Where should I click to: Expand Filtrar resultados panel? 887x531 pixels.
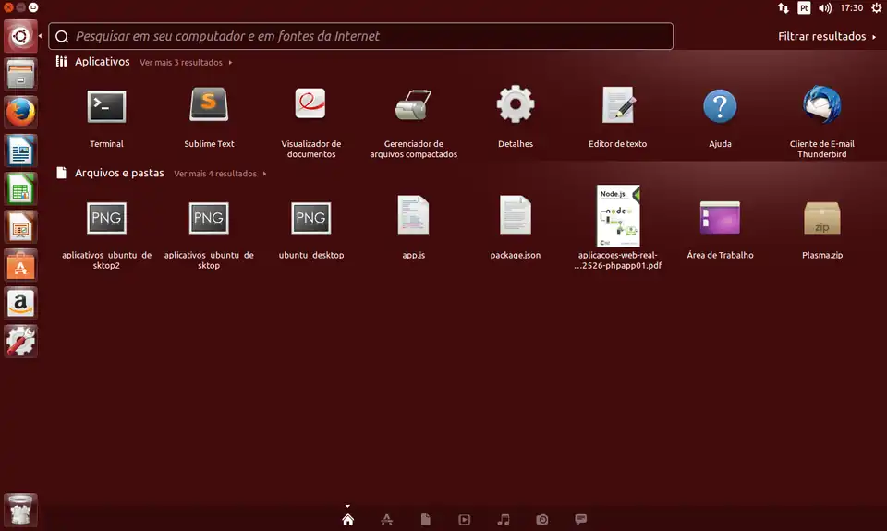[x=827, y=36]
